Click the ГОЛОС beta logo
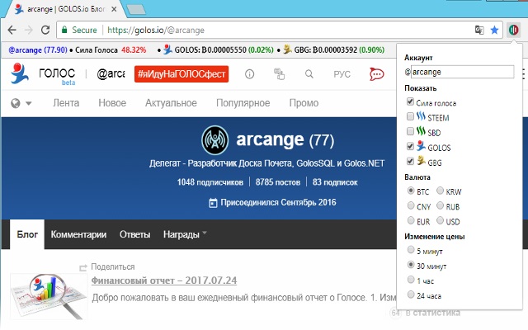Screen dimensions: 528x330 (42, 73)
